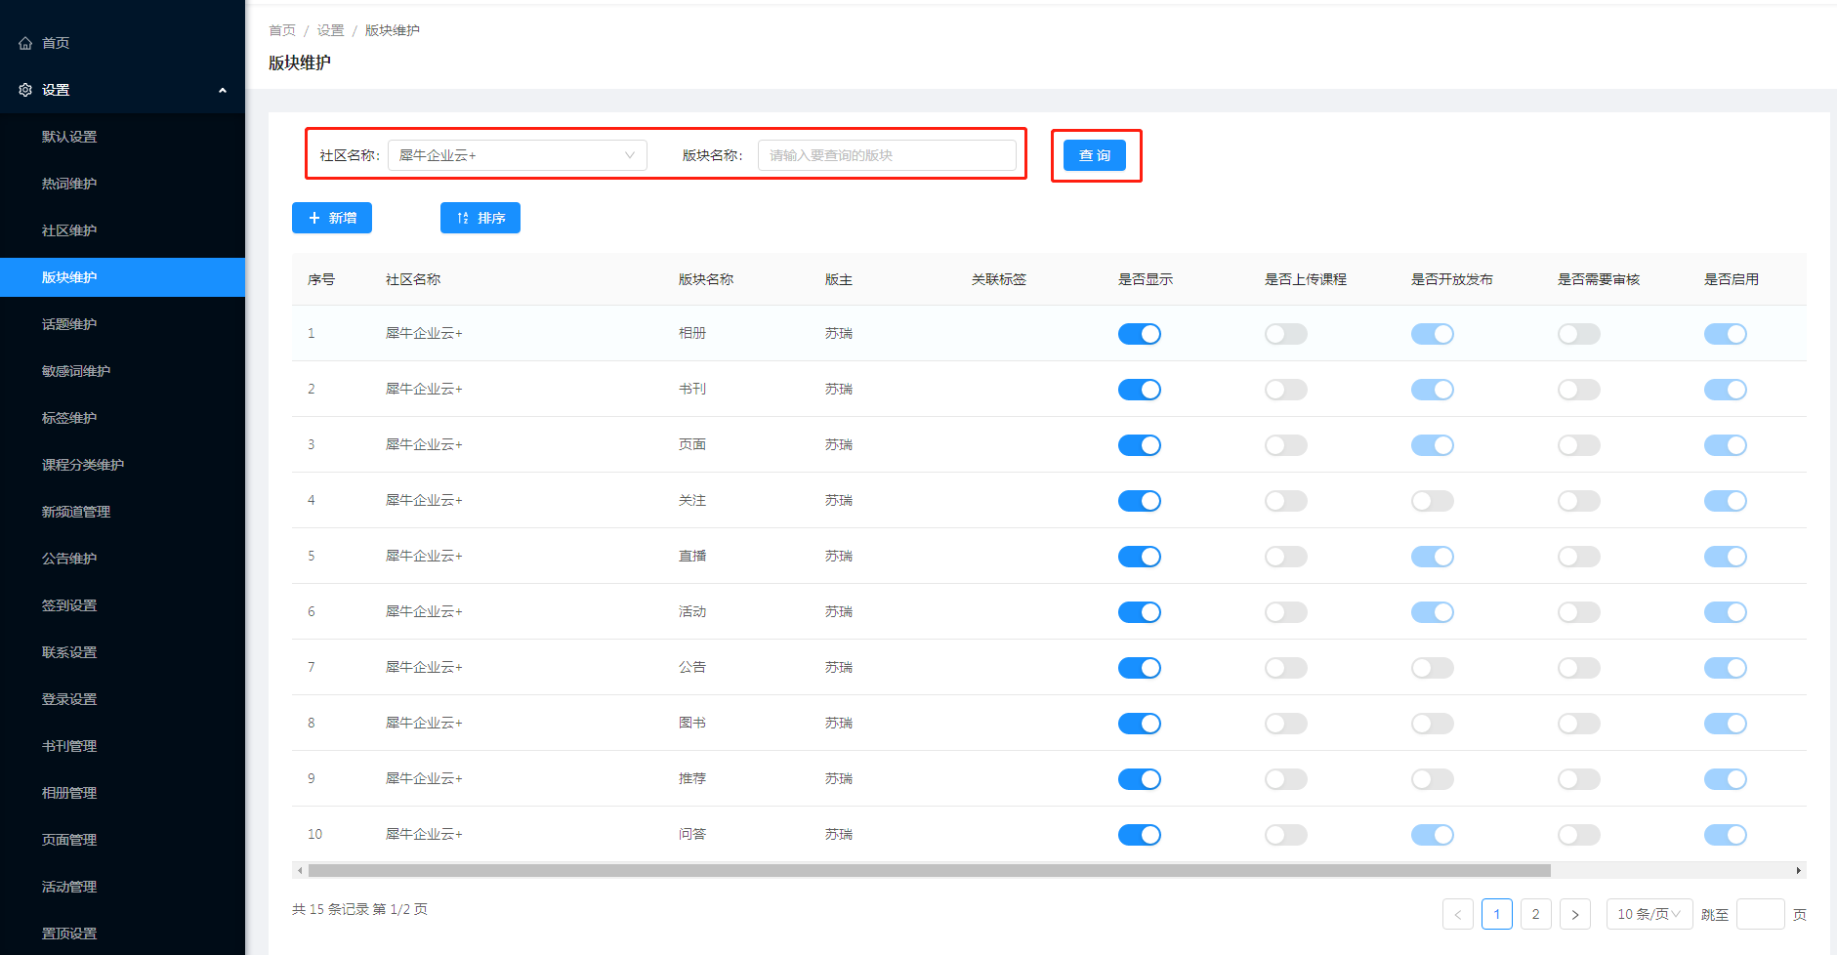Go to previous page arrow

point(1458,914)
